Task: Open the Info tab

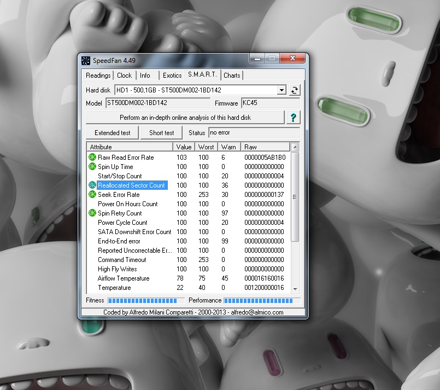Action: (x=145, y=75)
